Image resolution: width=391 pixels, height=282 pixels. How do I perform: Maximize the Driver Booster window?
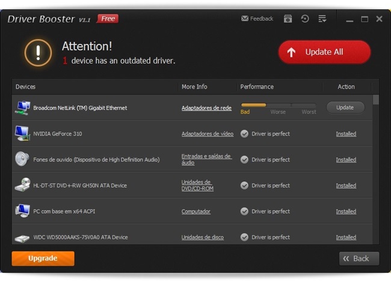(365, 19)
